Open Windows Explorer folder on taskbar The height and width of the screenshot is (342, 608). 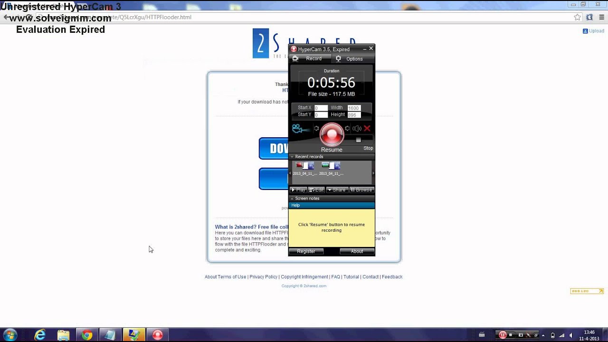(64, 335)
